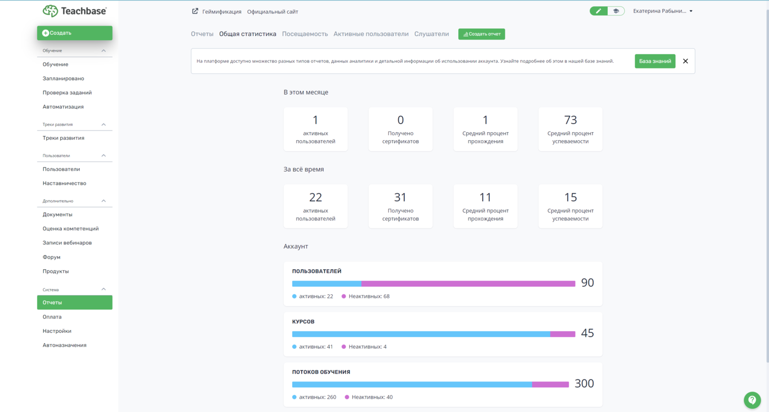Click the 'активных: 41' courses legend
769x412 pixels.
coord(312,347)
